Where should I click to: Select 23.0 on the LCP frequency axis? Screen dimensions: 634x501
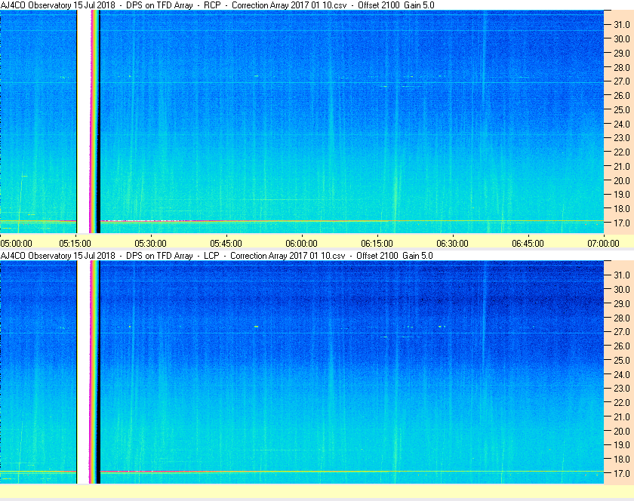coord(622,388)
